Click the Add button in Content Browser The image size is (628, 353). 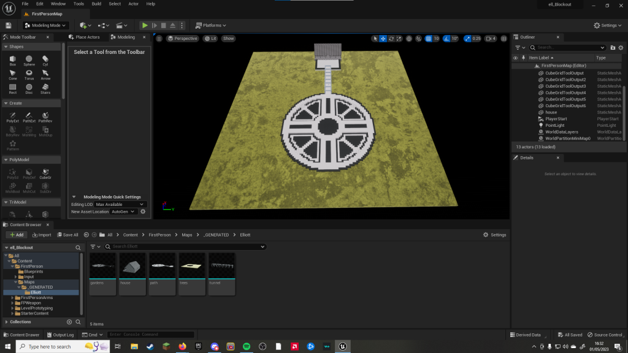coord(16,235)
